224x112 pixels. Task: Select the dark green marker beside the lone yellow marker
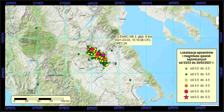[36, 28]
